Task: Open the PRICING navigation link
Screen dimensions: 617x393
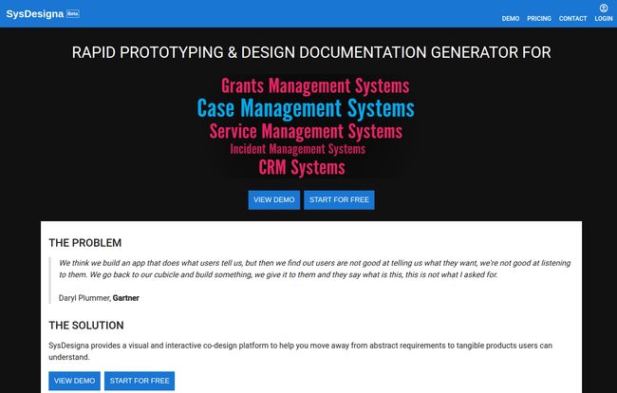Action: click(539, 18)
